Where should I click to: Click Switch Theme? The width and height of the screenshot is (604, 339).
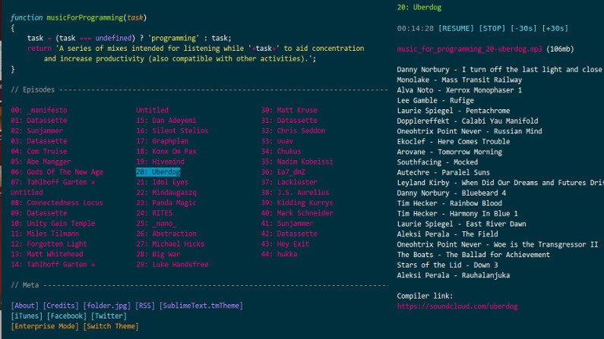pos(111,326)
